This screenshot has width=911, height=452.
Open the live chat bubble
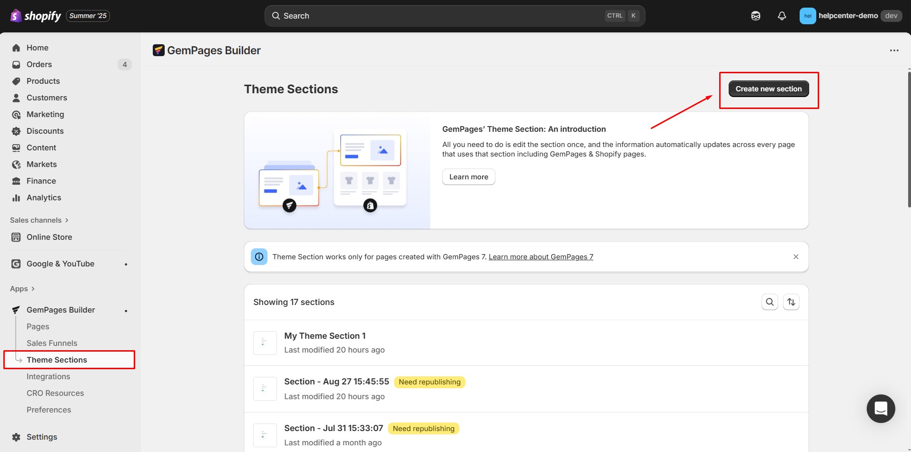click(881, 409)
